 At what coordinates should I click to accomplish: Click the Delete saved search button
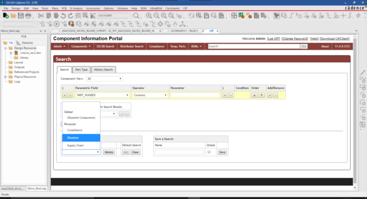tap(109, 152)
